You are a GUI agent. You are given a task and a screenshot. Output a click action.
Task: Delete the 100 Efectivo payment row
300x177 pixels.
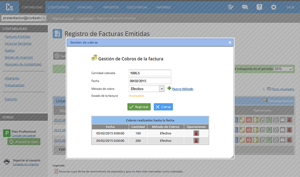pos(196,133)
